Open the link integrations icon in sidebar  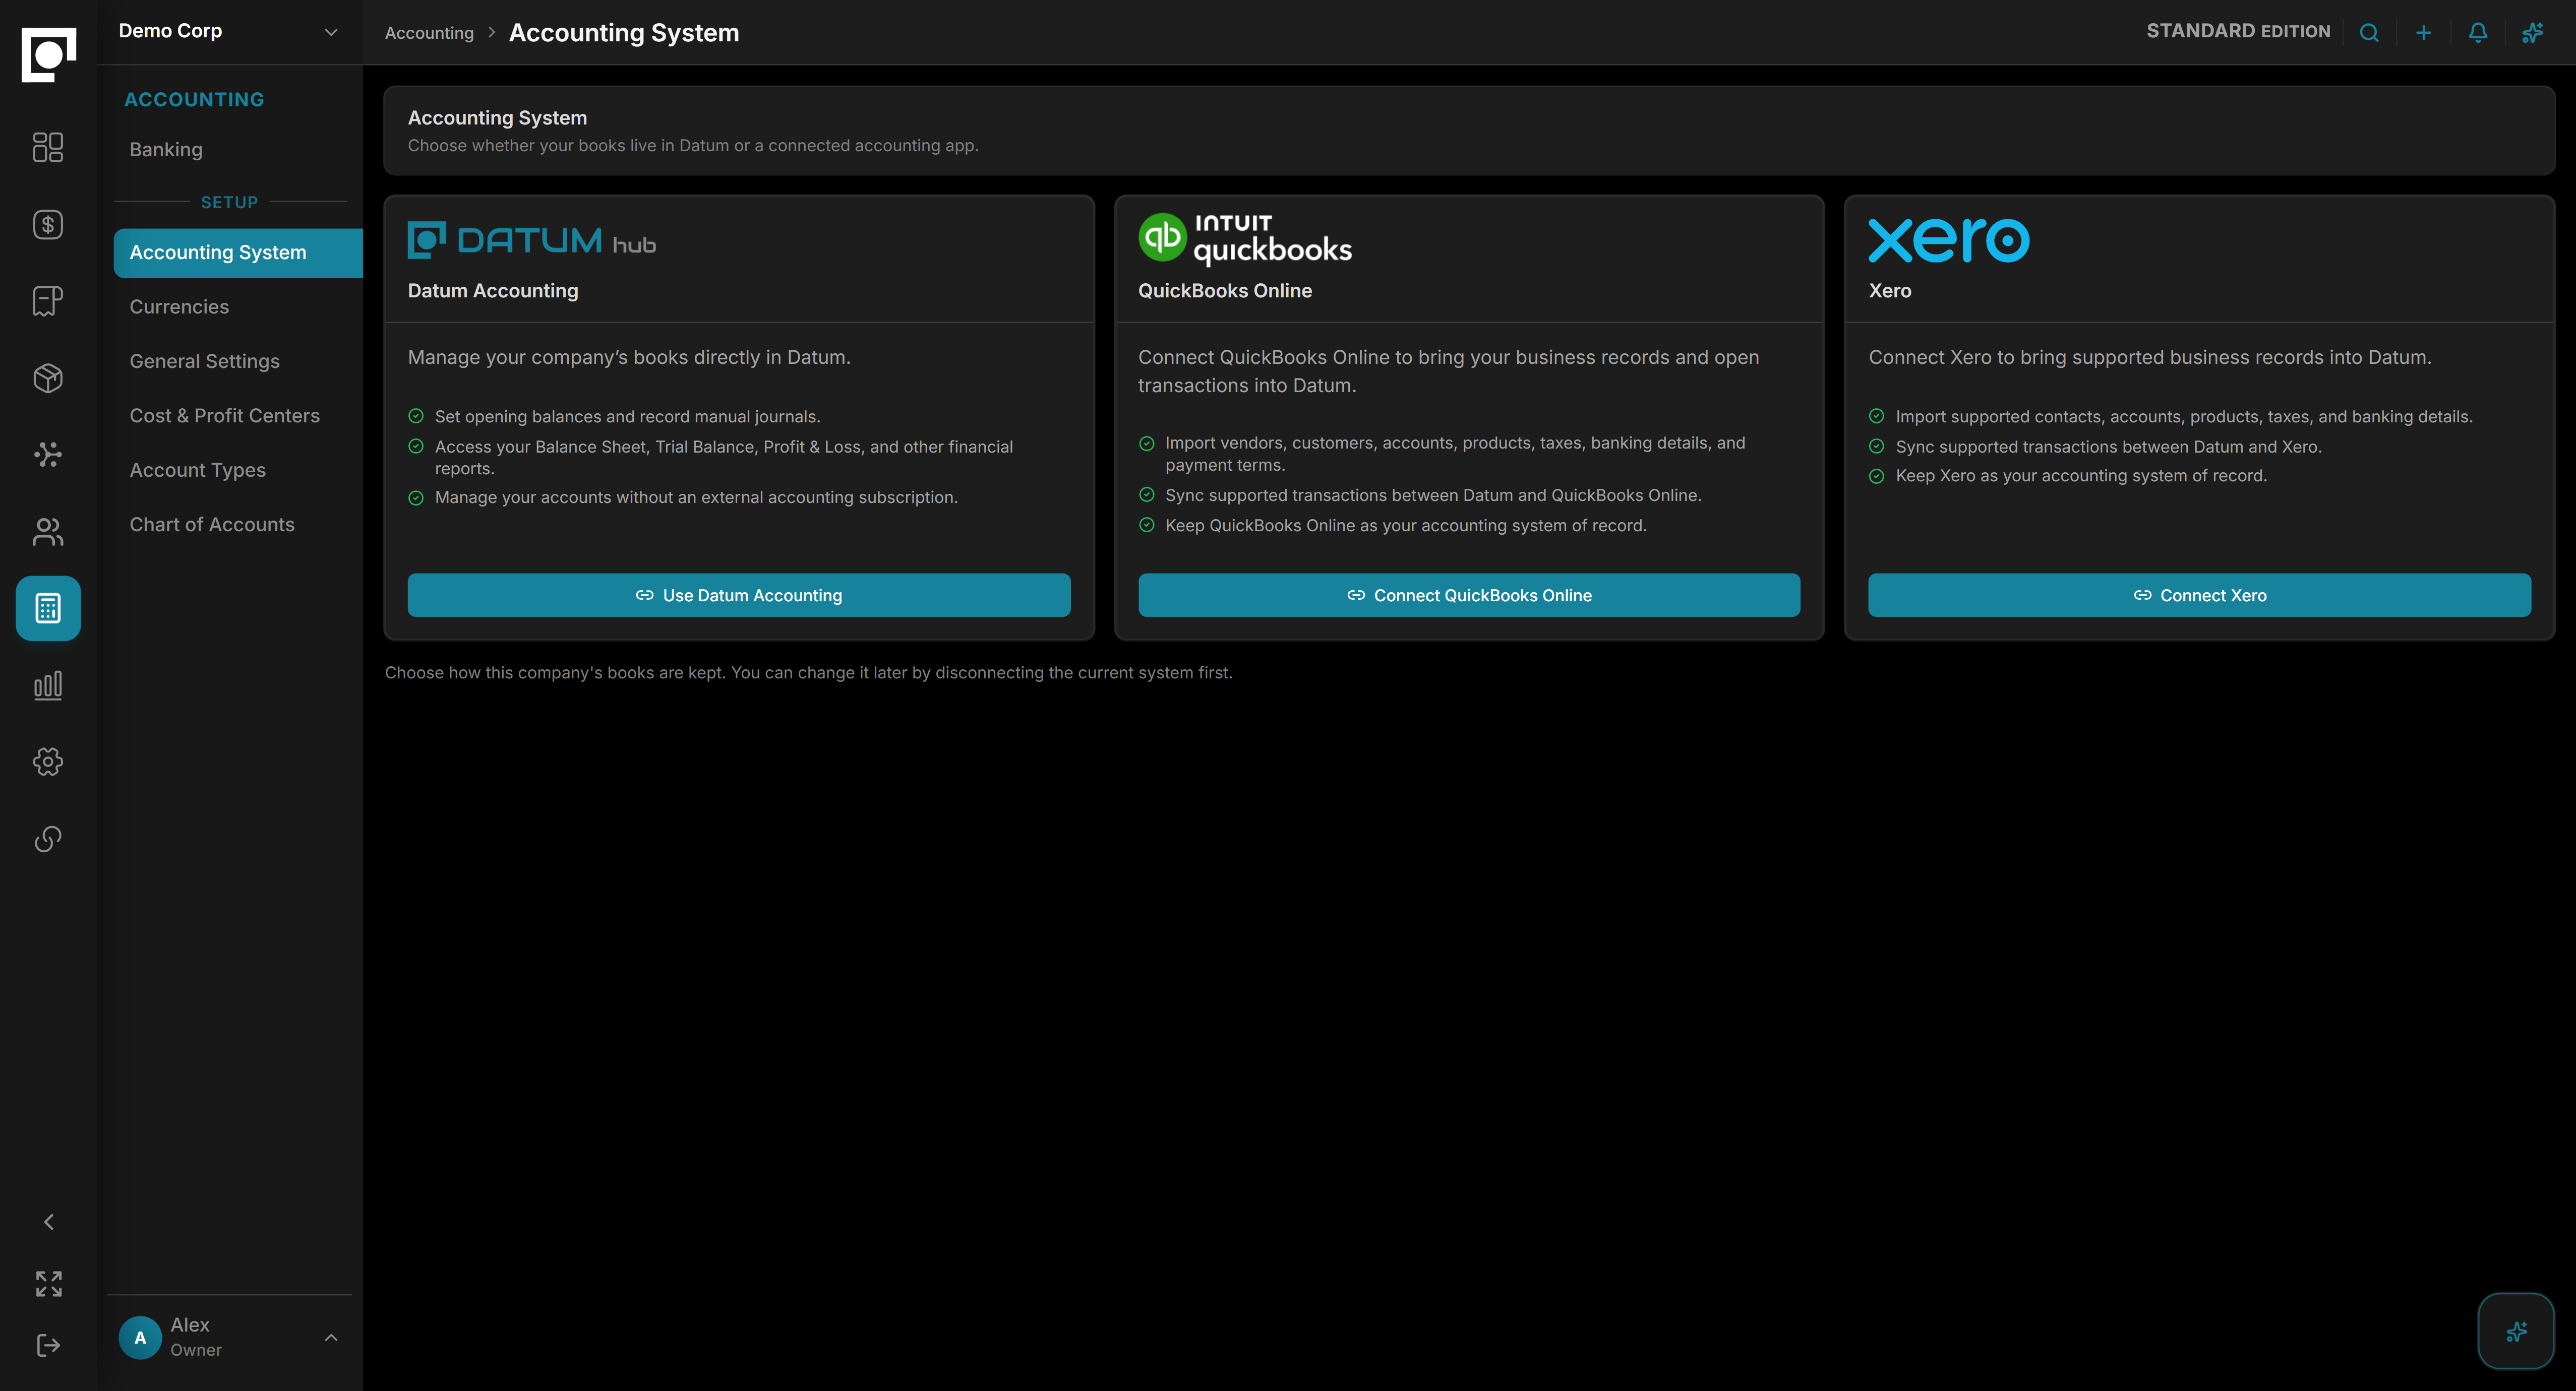(x=48, y=839)
